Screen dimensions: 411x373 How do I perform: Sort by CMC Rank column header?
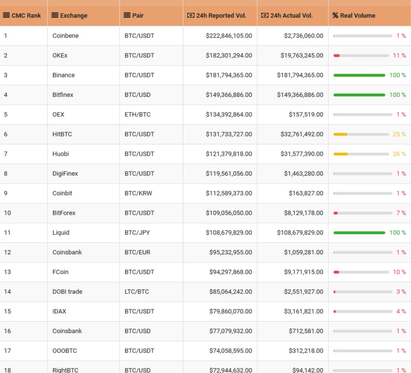tap(26, 15)
